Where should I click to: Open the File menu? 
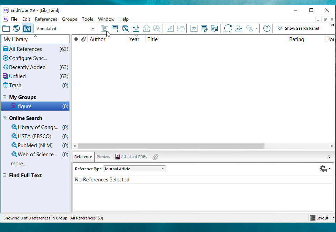14,19
